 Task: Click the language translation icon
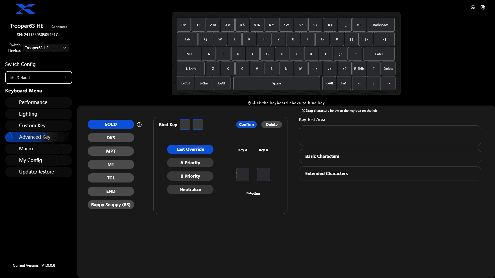click(483, 7)
